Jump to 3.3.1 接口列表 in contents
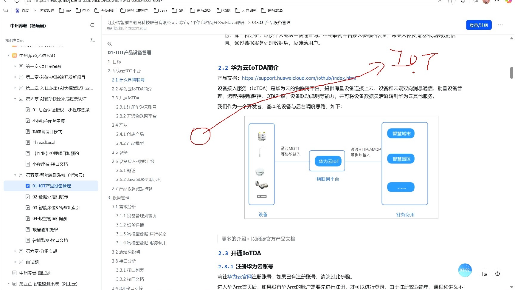The height and width of the screenshot is (290, 515). tap(130, 270)
